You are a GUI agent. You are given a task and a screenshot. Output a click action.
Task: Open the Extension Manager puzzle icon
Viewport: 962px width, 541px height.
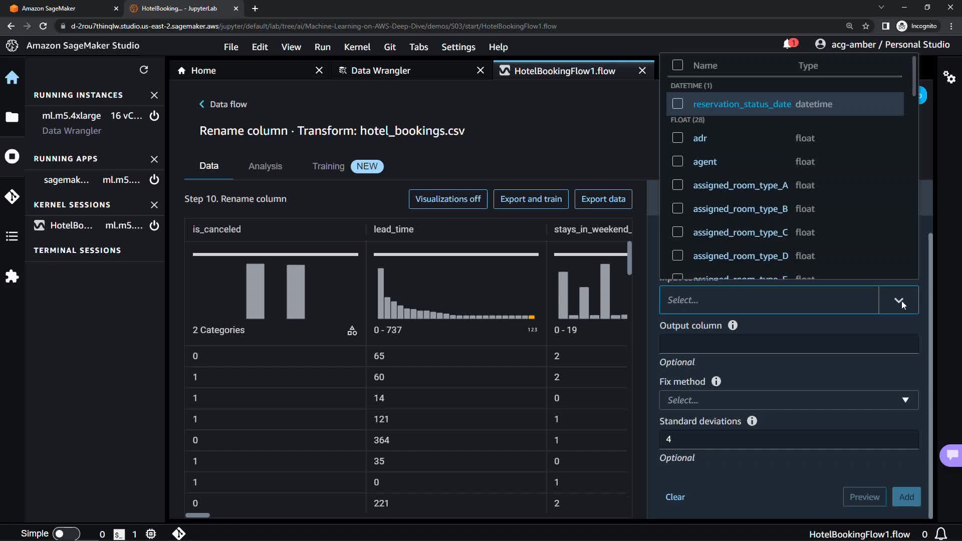point(12,277)
